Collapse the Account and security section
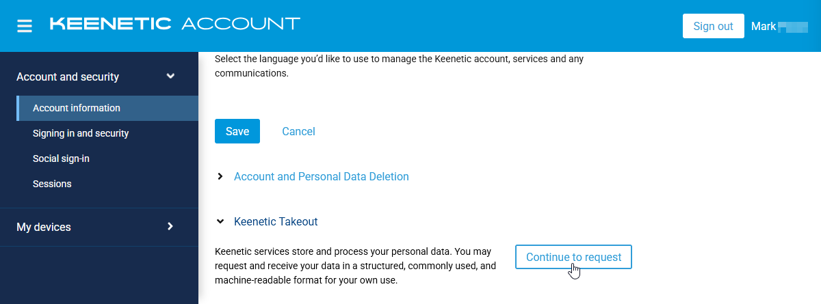821x304 pixels. click(x=99, y=77)
